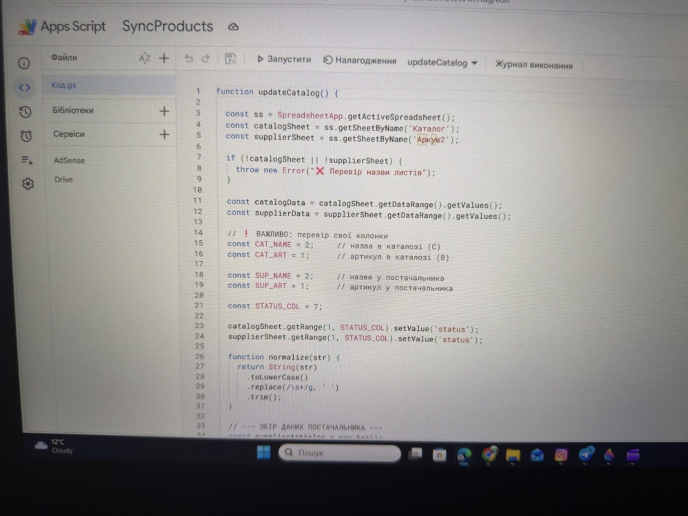
Task: Select the AdSense service
Action: (x=69, y=160)
